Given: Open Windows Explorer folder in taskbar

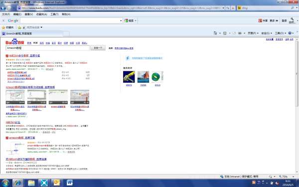Looking at the screenshot, I should click(x=31, y=183).
